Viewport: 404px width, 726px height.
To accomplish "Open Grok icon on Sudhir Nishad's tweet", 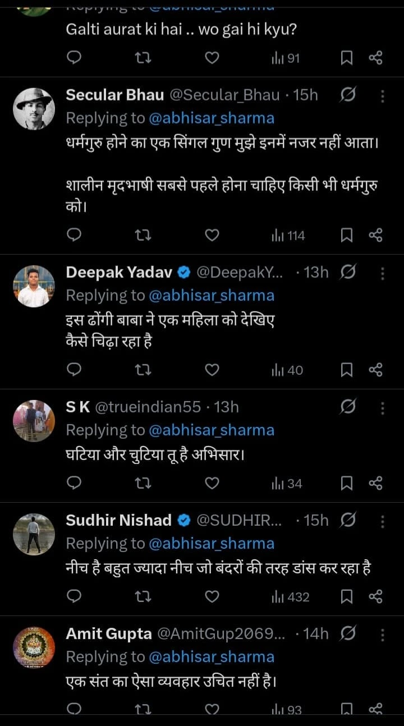I will pos(348,521).
